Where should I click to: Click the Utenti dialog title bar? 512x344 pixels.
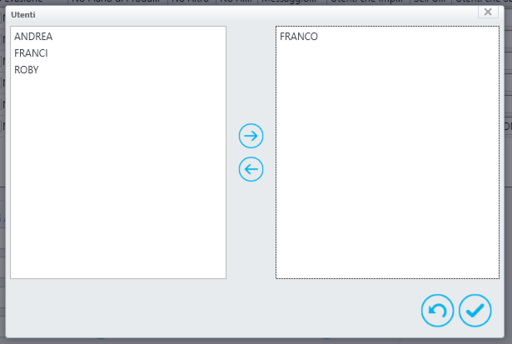[x=241, y=15]
